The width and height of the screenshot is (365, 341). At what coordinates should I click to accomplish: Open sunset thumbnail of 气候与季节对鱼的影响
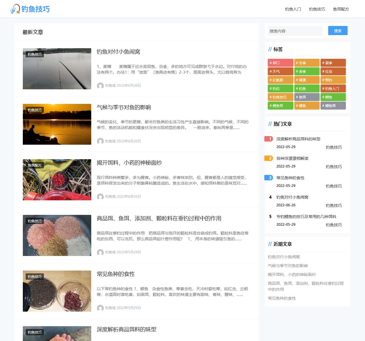point(57,124)
